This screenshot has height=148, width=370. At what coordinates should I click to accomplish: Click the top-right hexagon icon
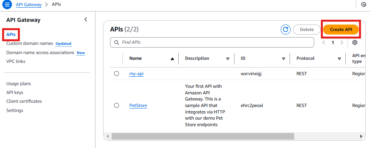(363, 5)
